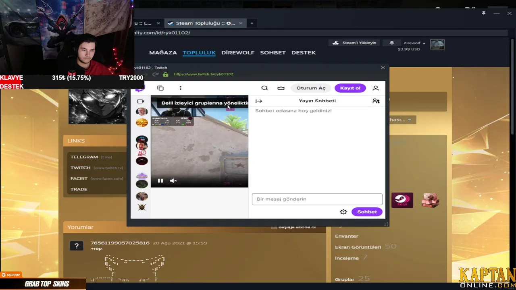Collapse the chat with the arrow icon
The height and width of the screenshot is (290, 516).
259,101
